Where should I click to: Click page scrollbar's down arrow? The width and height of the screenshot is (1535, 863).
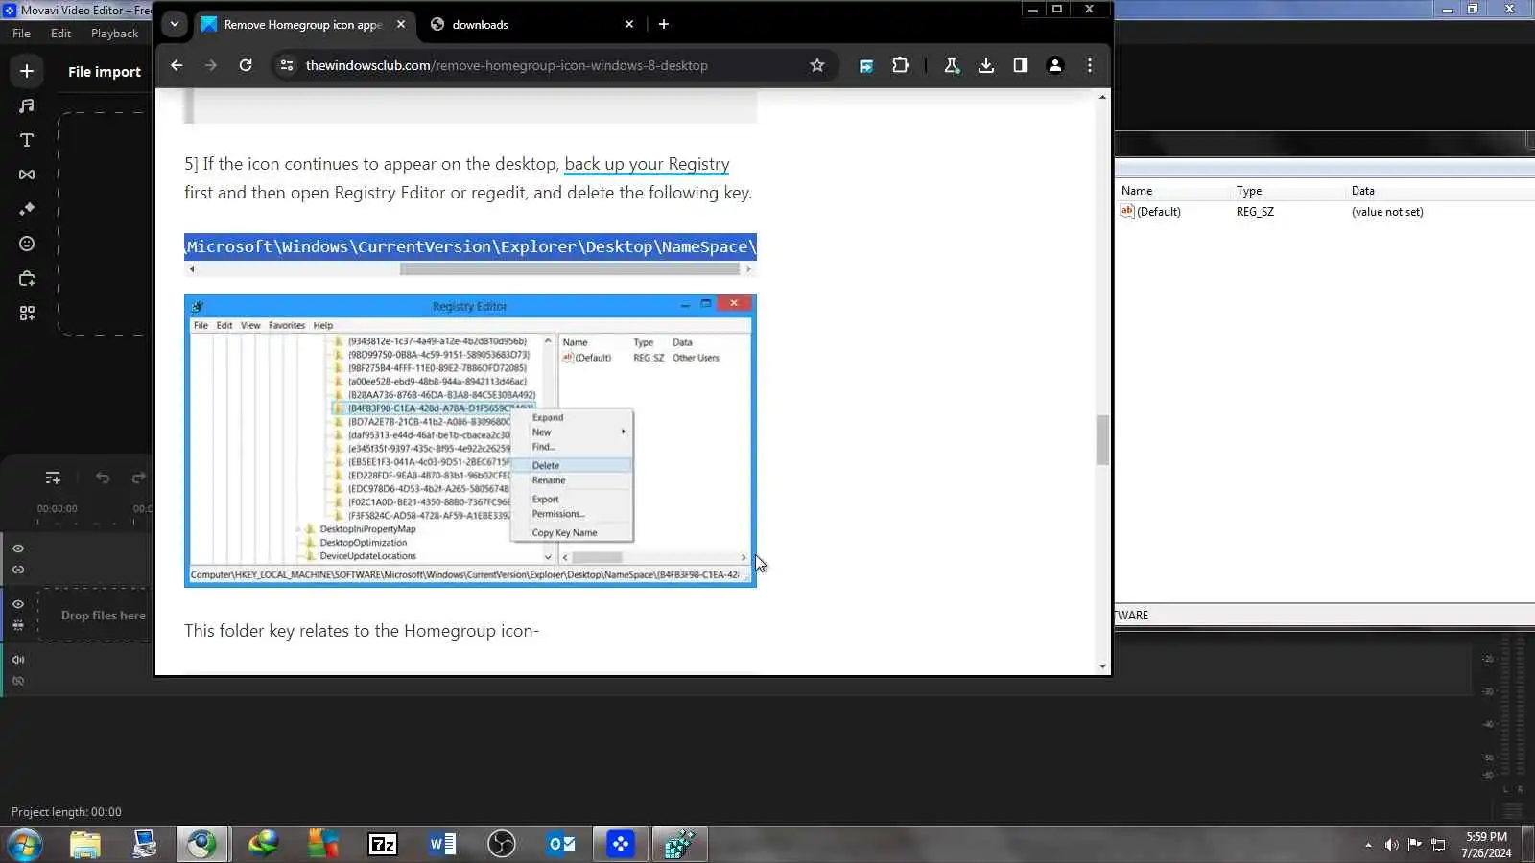coord(1102,665)
